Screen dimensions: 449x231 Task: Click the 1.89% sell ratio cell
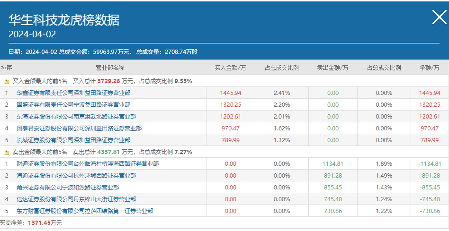[x=384, y=163]
